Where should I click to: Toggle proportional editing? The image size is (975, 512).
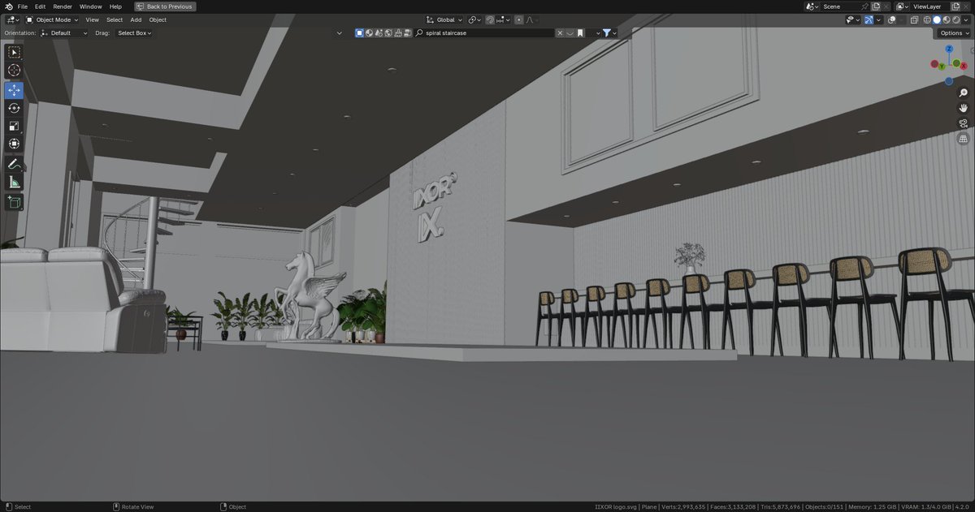[519, 19]
